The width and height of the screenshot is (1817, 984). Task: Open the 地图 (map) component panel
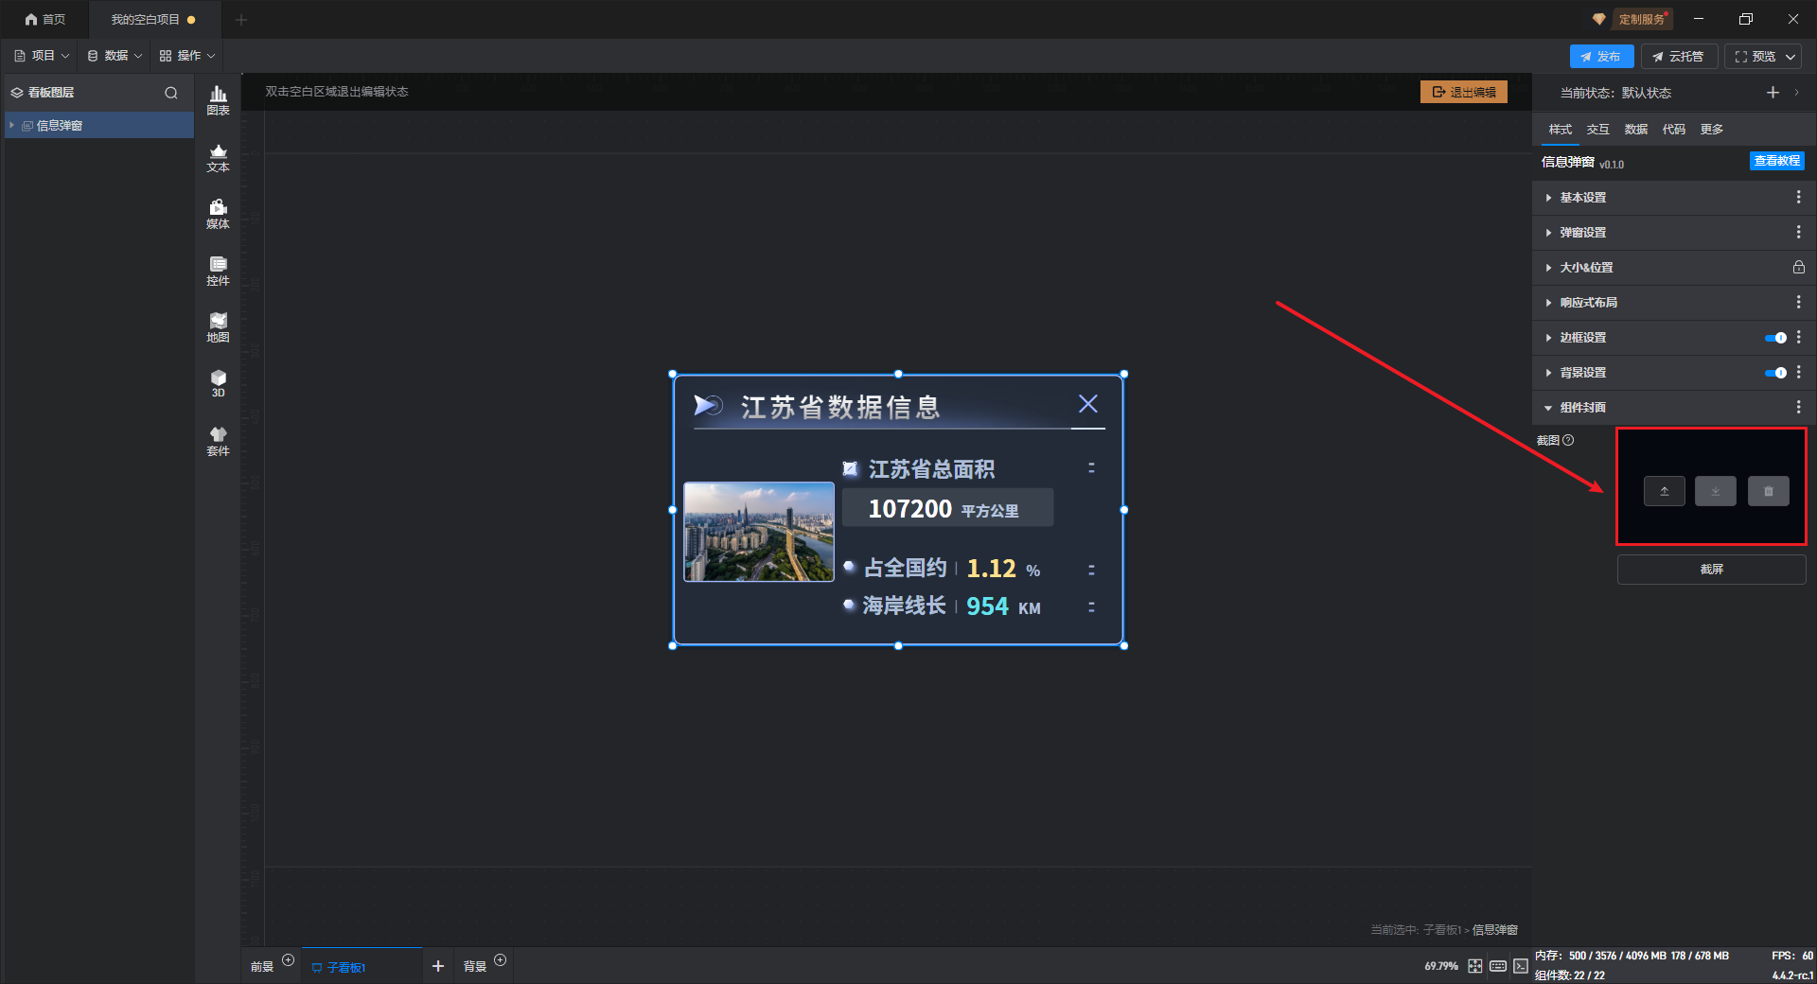(218, 327)
